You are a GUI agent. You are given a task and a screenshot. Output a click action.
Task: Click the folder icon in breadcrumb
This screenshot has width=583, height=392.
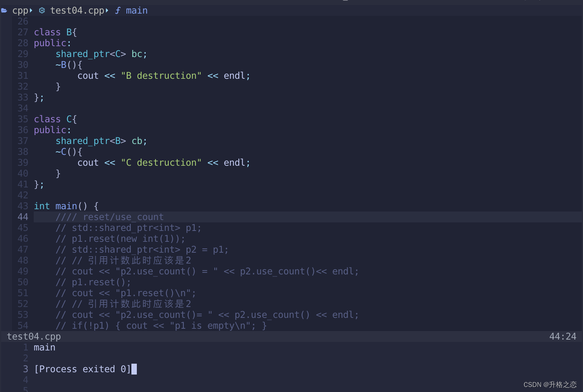click(x=4, y=10)
